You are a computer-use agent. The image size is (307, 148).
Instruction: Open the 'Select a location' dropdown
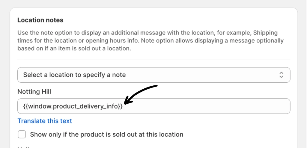pyautogui.click(x=153, y=75)
